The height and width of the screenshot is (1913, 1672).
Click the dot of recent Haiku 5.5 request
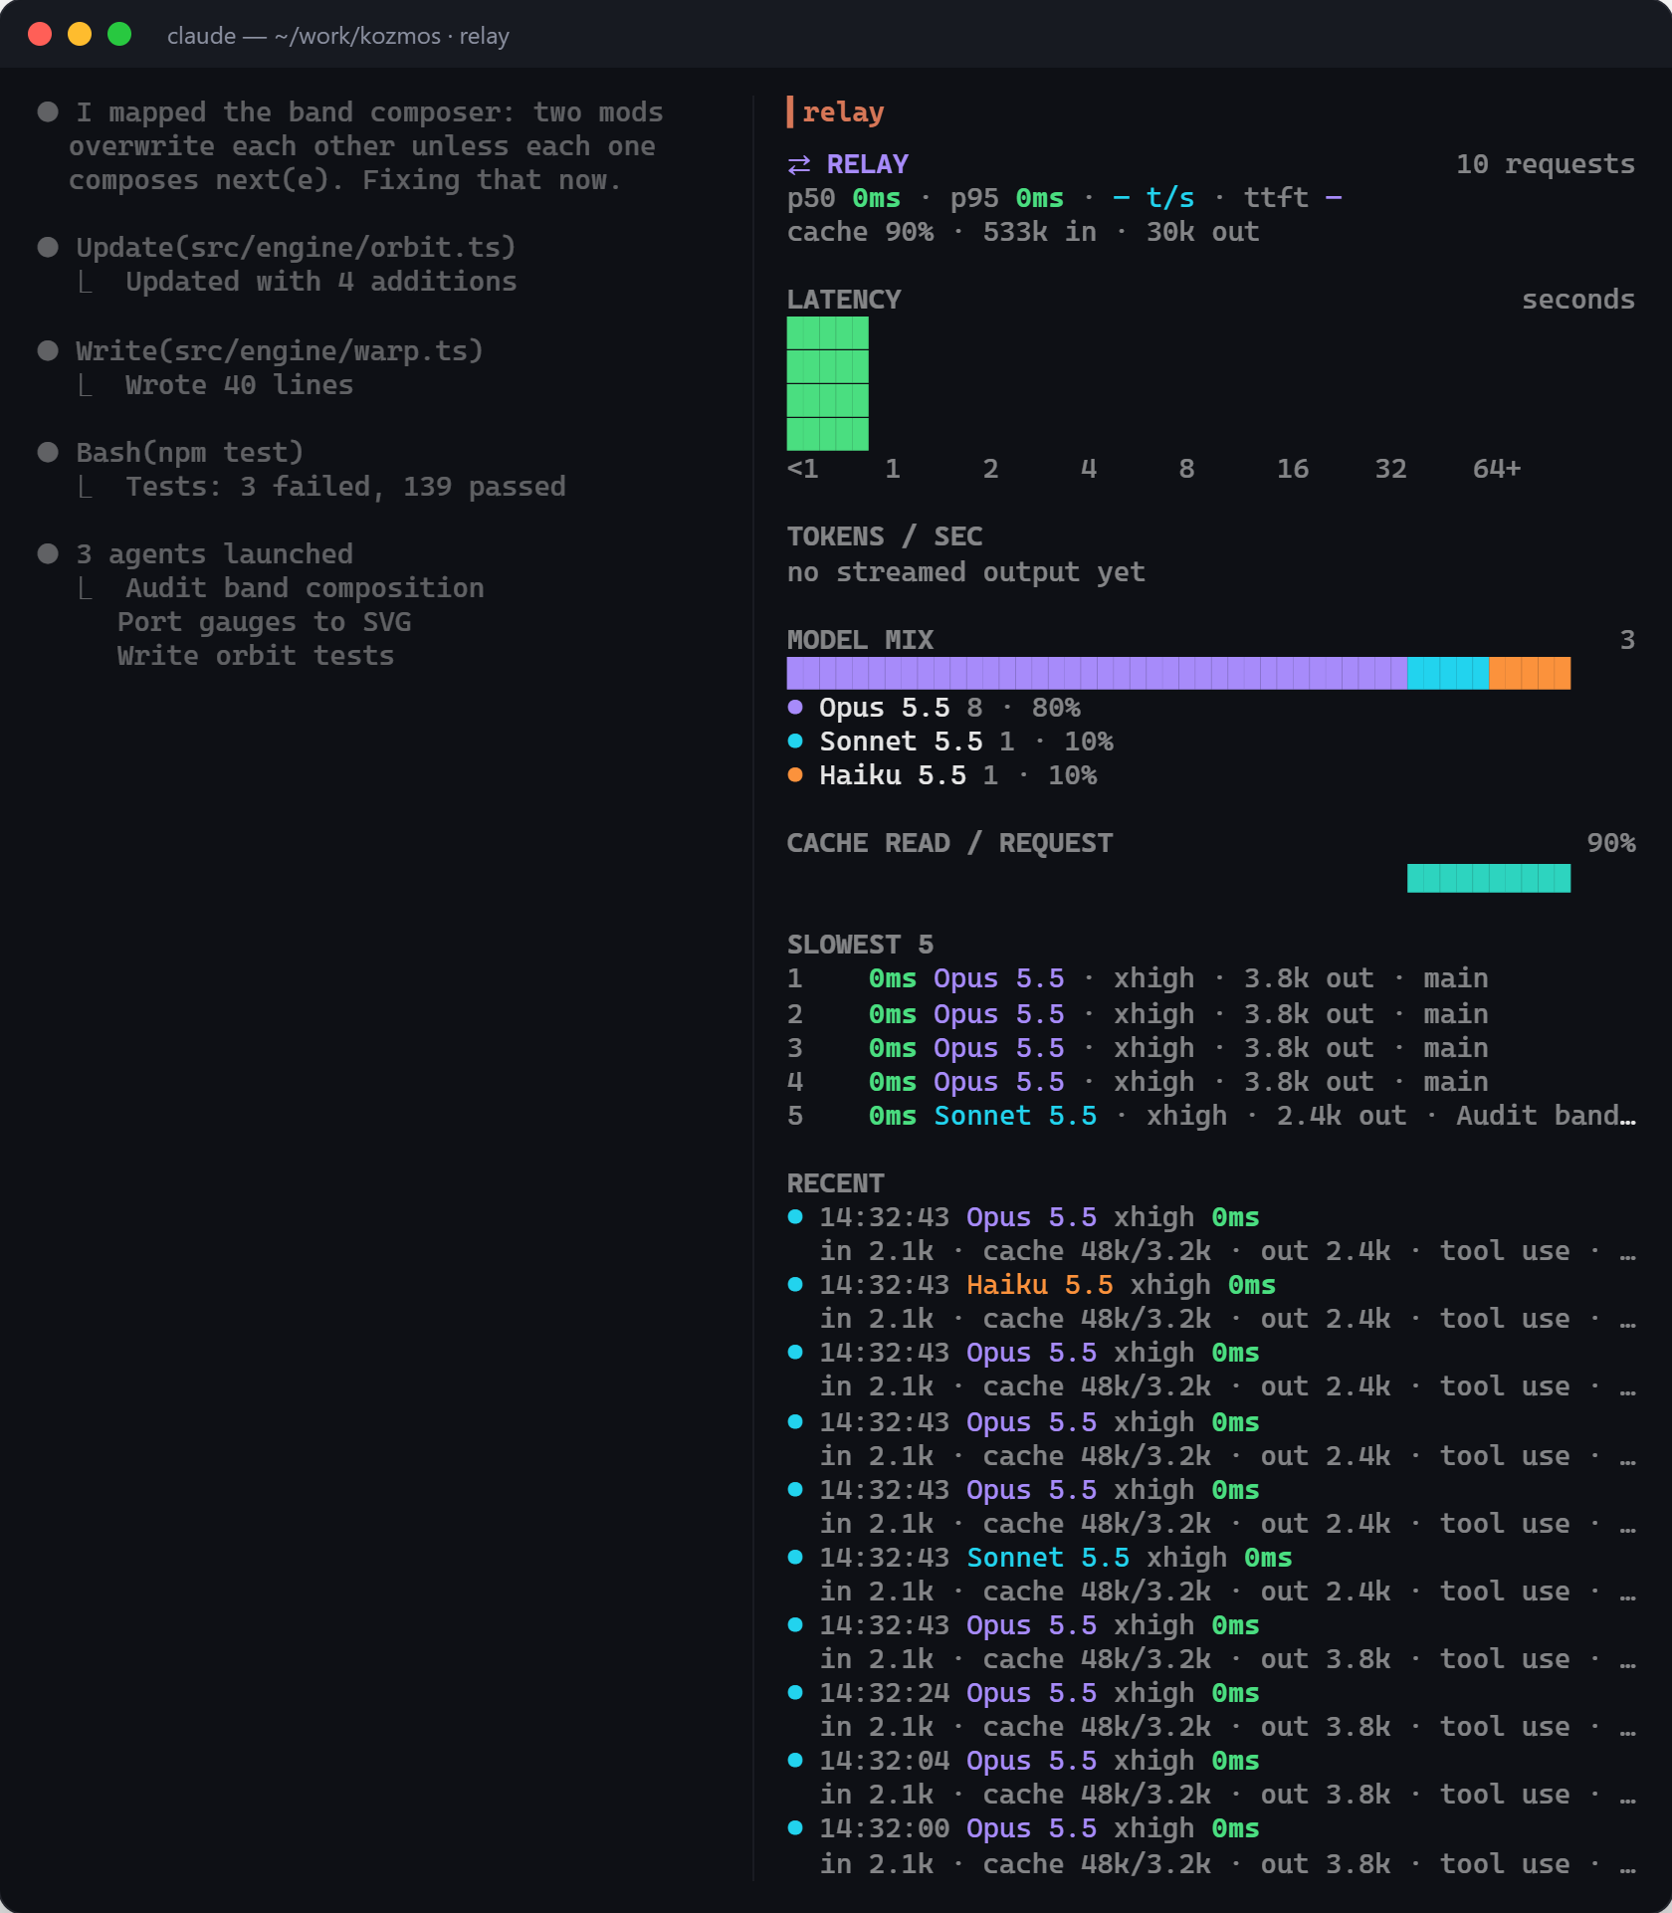(x=795, y=1285)
